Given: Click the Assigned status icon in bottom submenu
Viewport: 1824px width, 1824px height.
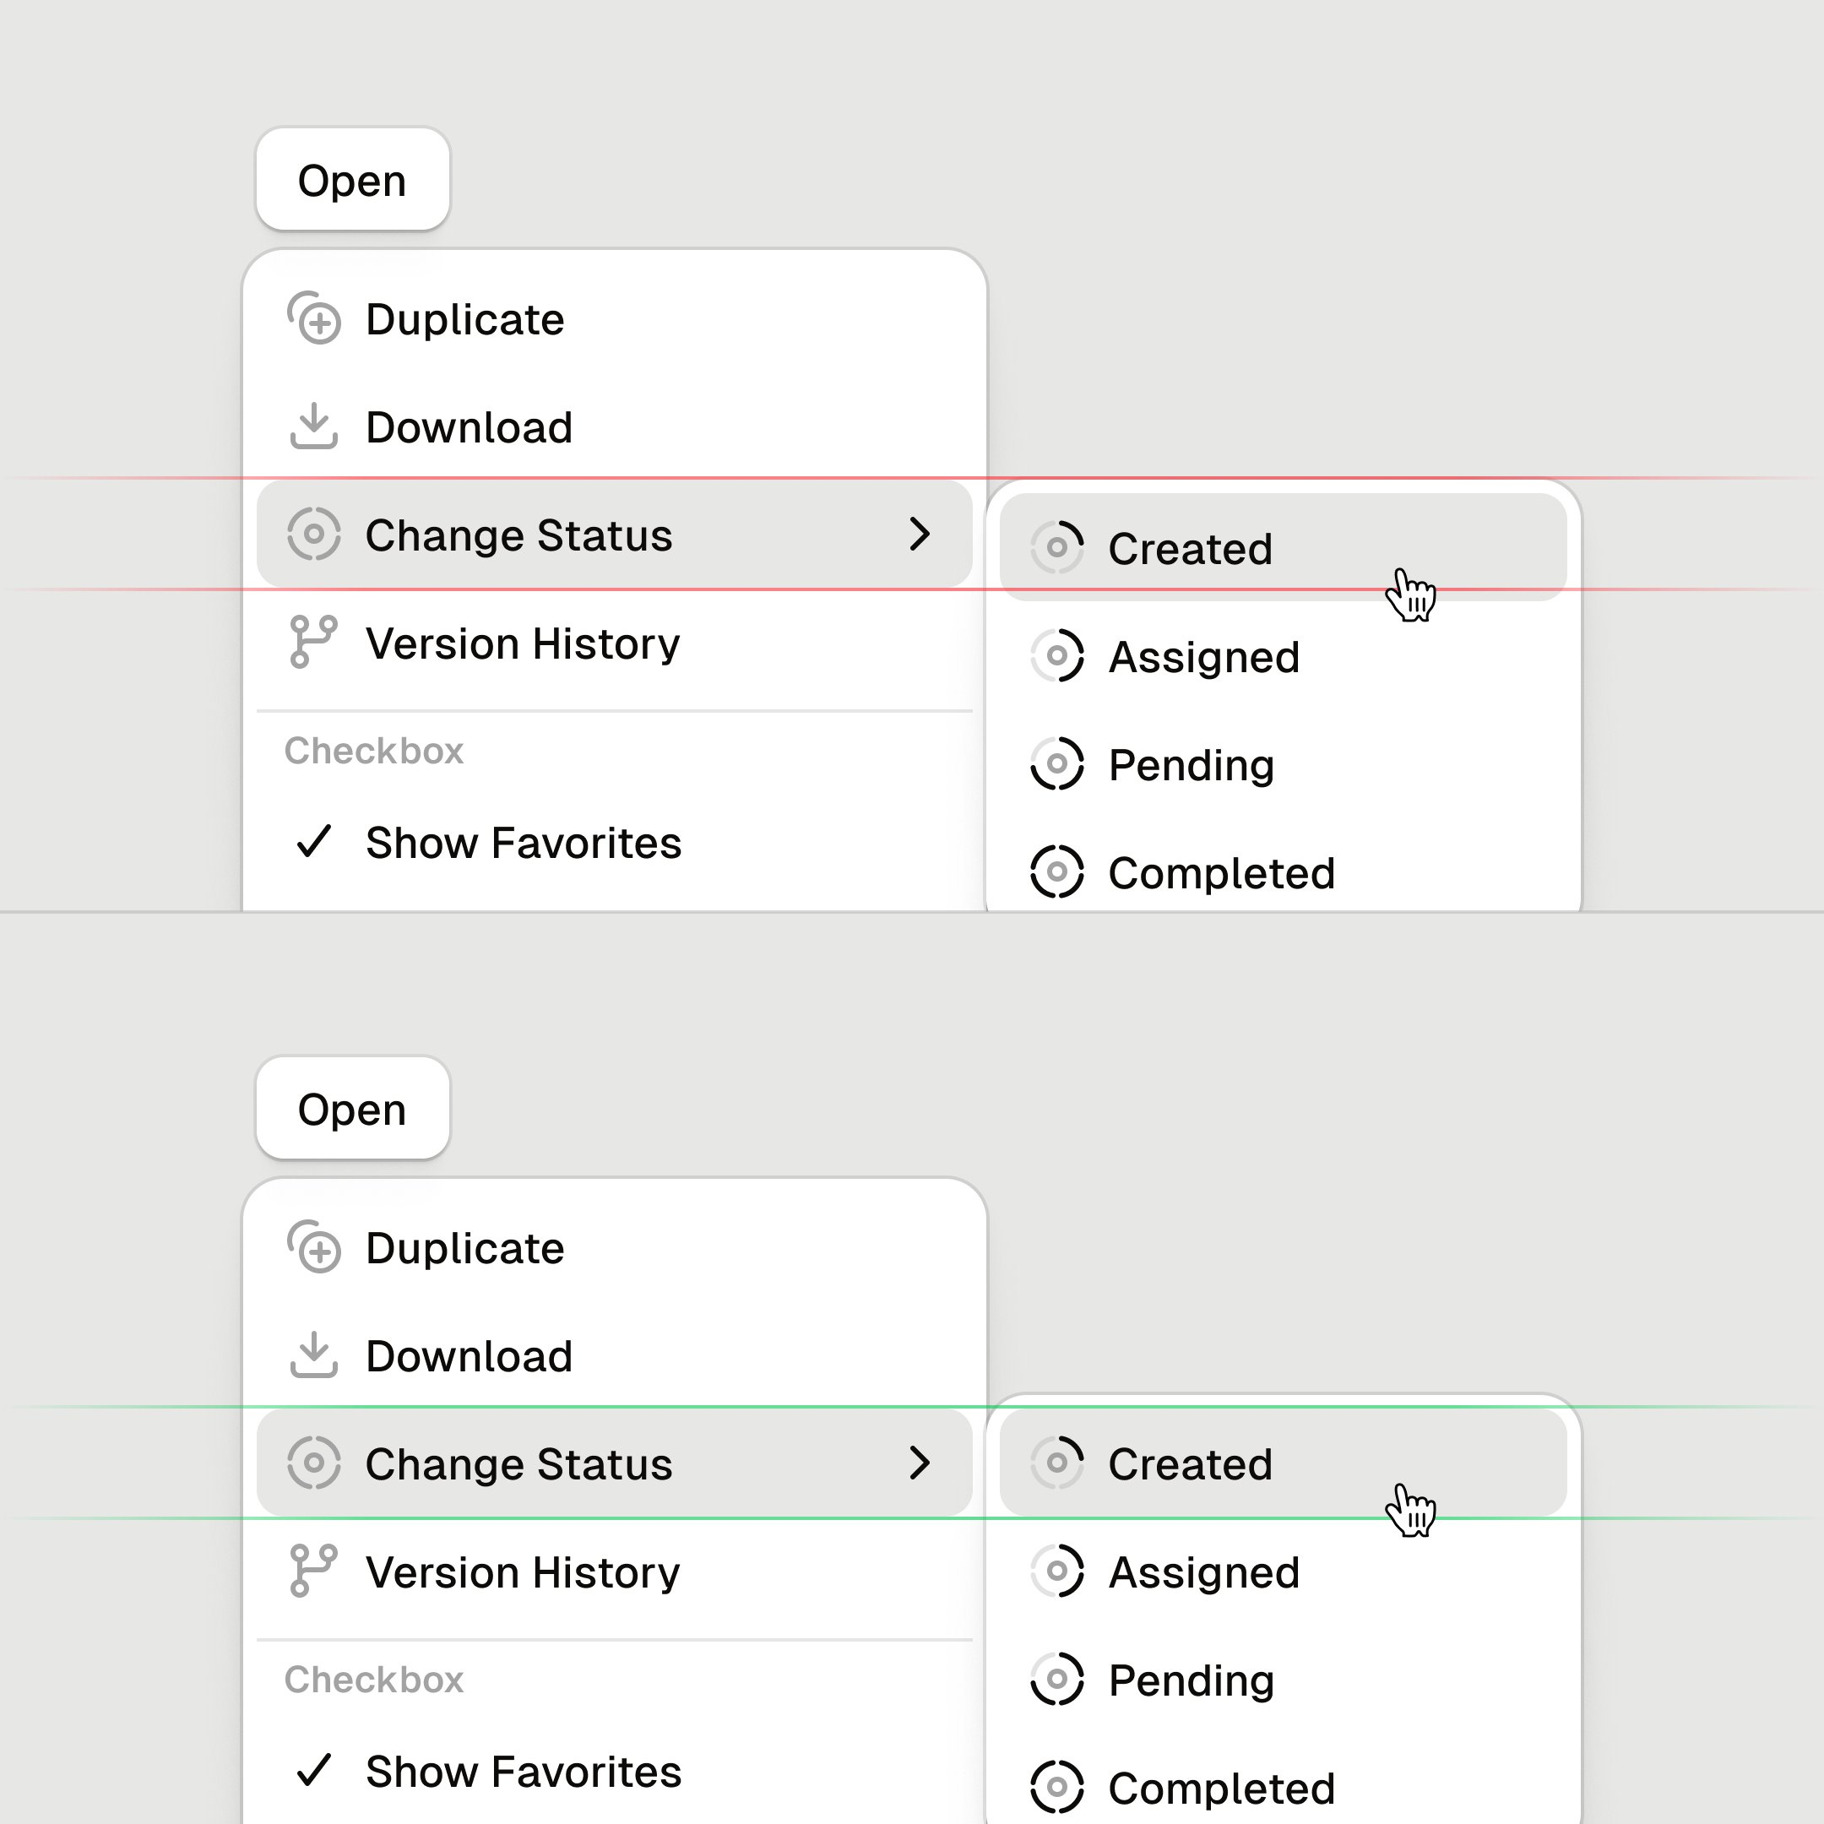Looking at the screenshot, I should [x=1056, y=1571].
